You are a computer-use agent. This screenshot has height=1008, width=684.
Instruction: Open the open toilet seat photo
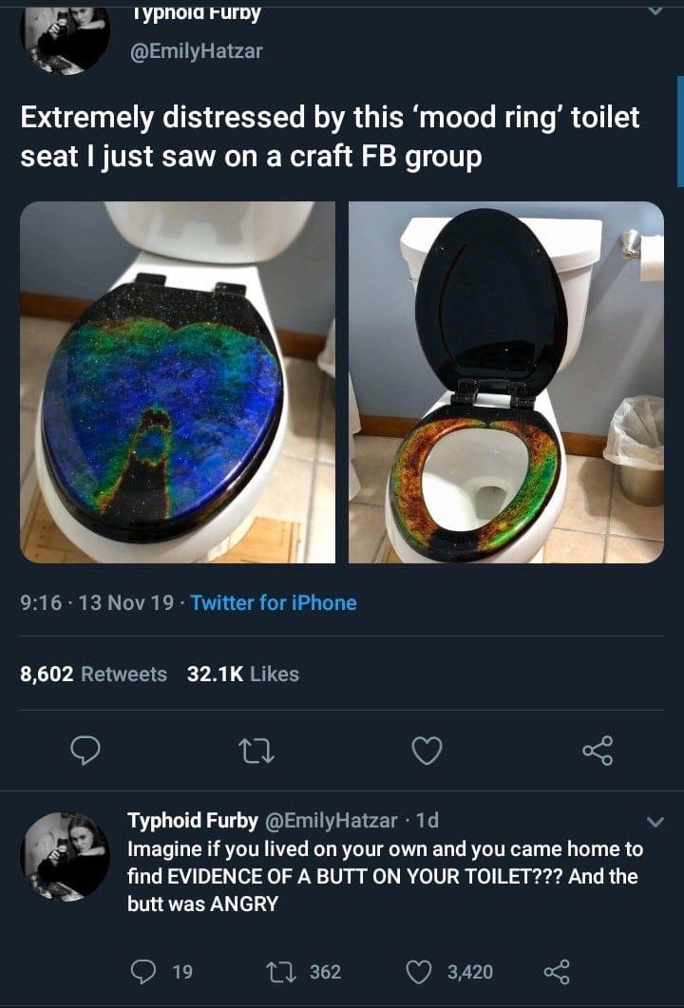[503, 382]
